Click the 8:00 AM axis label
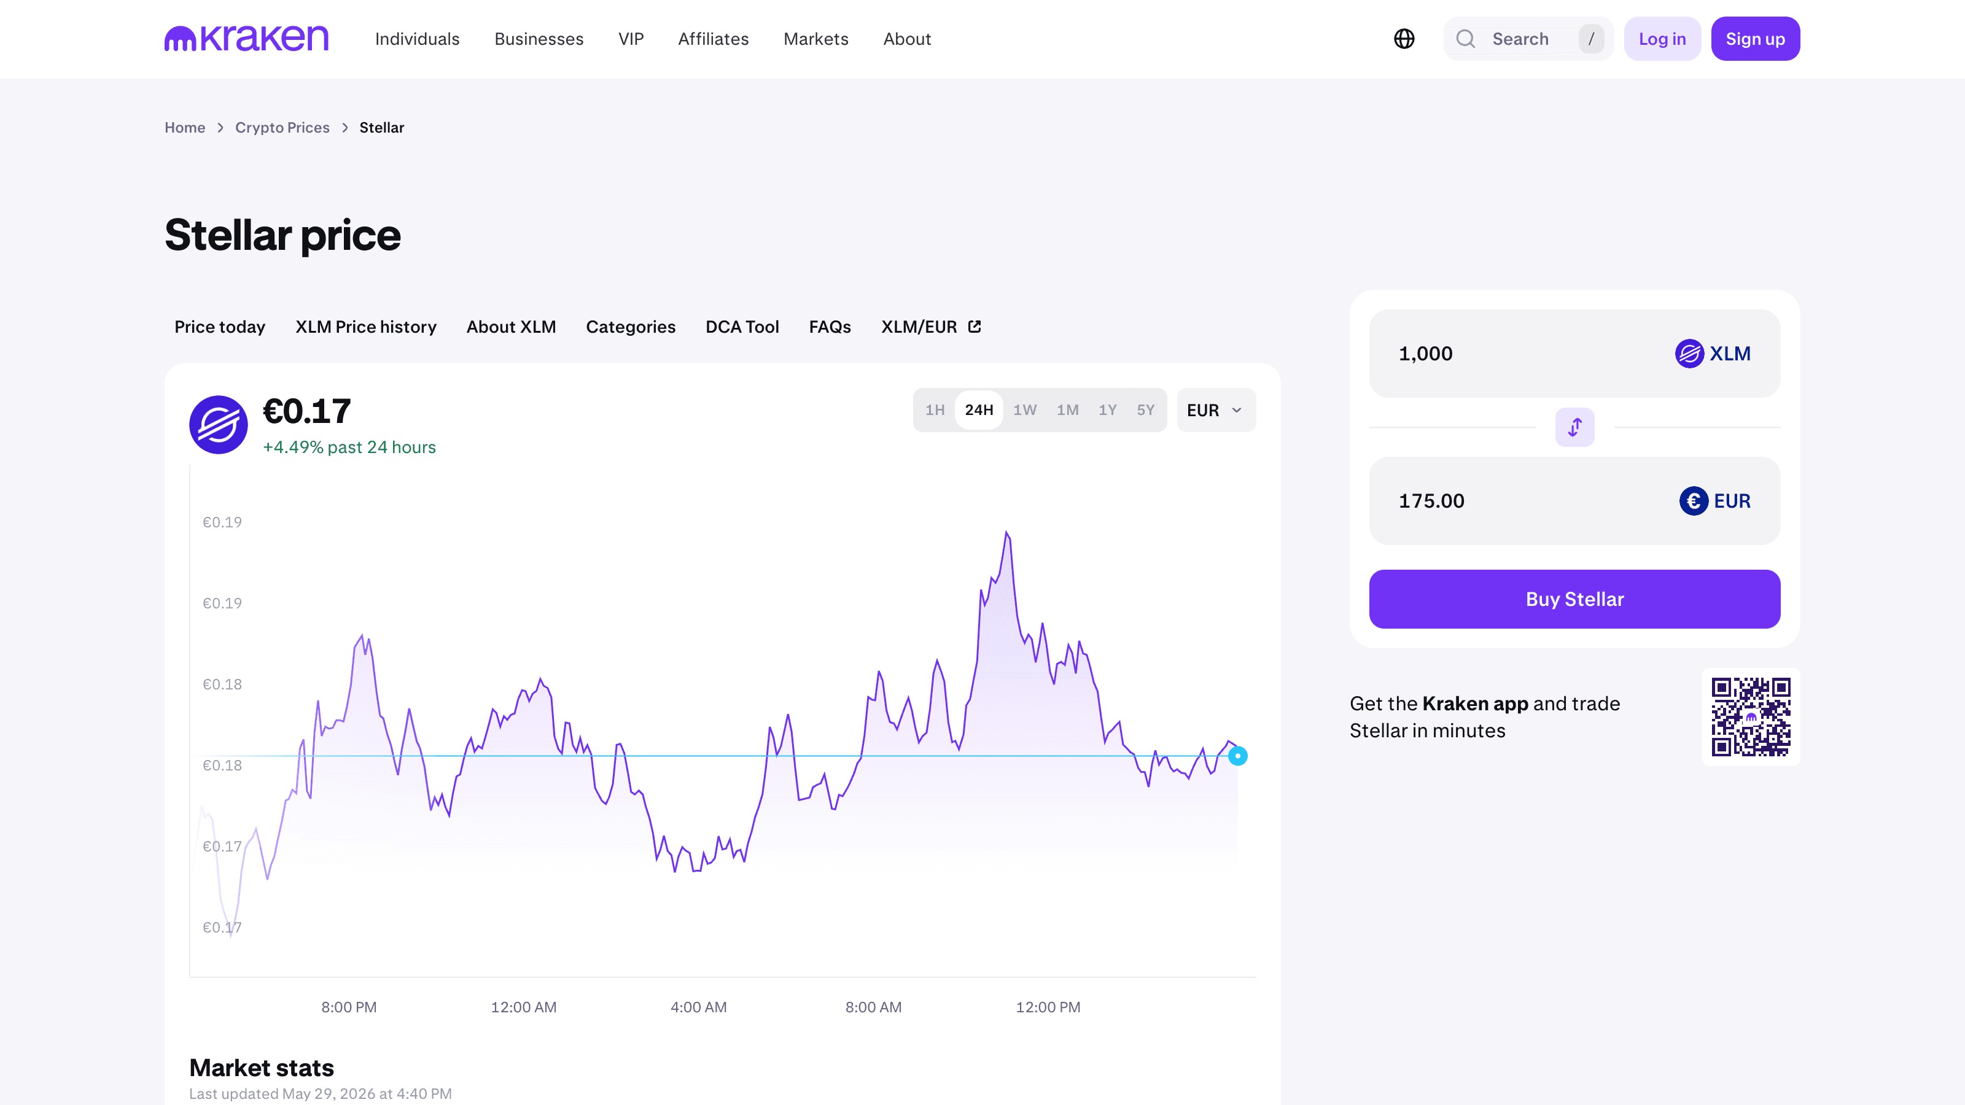 873,1007
